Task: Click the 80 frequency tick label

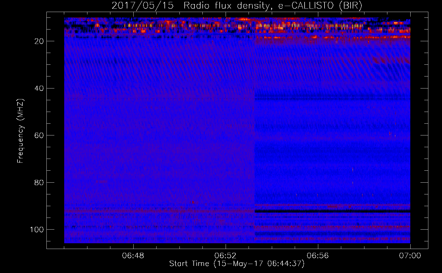Action: point(39,182)
